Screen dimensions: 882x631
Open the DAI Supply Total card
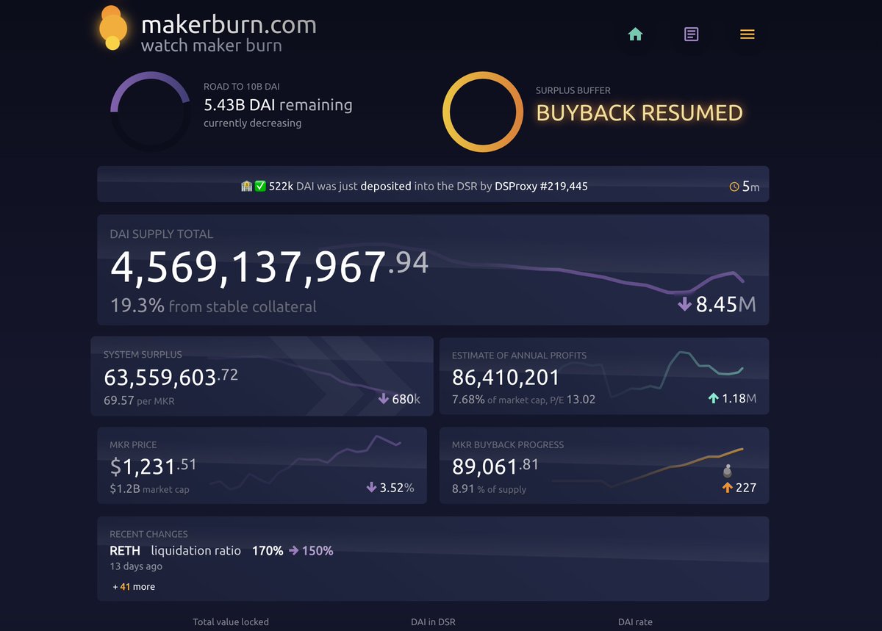coord(433,270)
